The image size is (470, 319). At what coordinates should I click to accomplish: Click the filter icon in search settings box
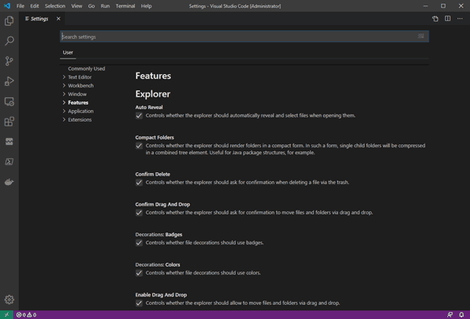(421, 36)
